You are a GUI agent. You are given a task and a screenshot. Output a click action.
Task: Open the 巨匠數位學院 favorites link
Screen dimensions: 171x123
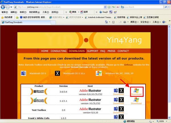pyautogui.click(x=151, y=17)
